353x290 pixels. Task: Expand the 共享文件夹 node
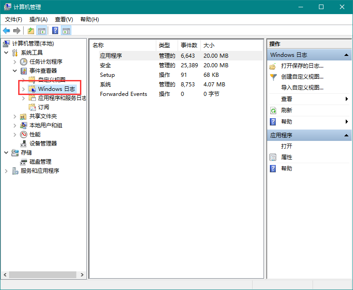pos(15,116)
